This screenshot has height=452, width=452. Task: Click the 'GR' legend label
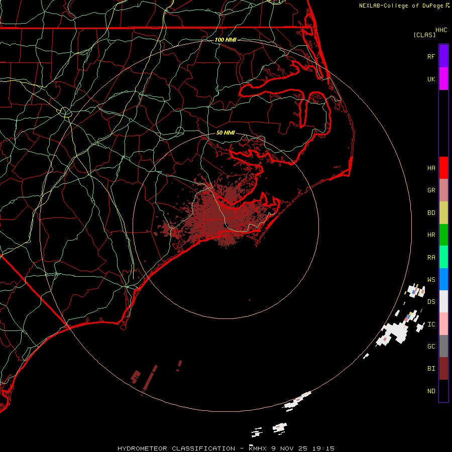point(431,190)
